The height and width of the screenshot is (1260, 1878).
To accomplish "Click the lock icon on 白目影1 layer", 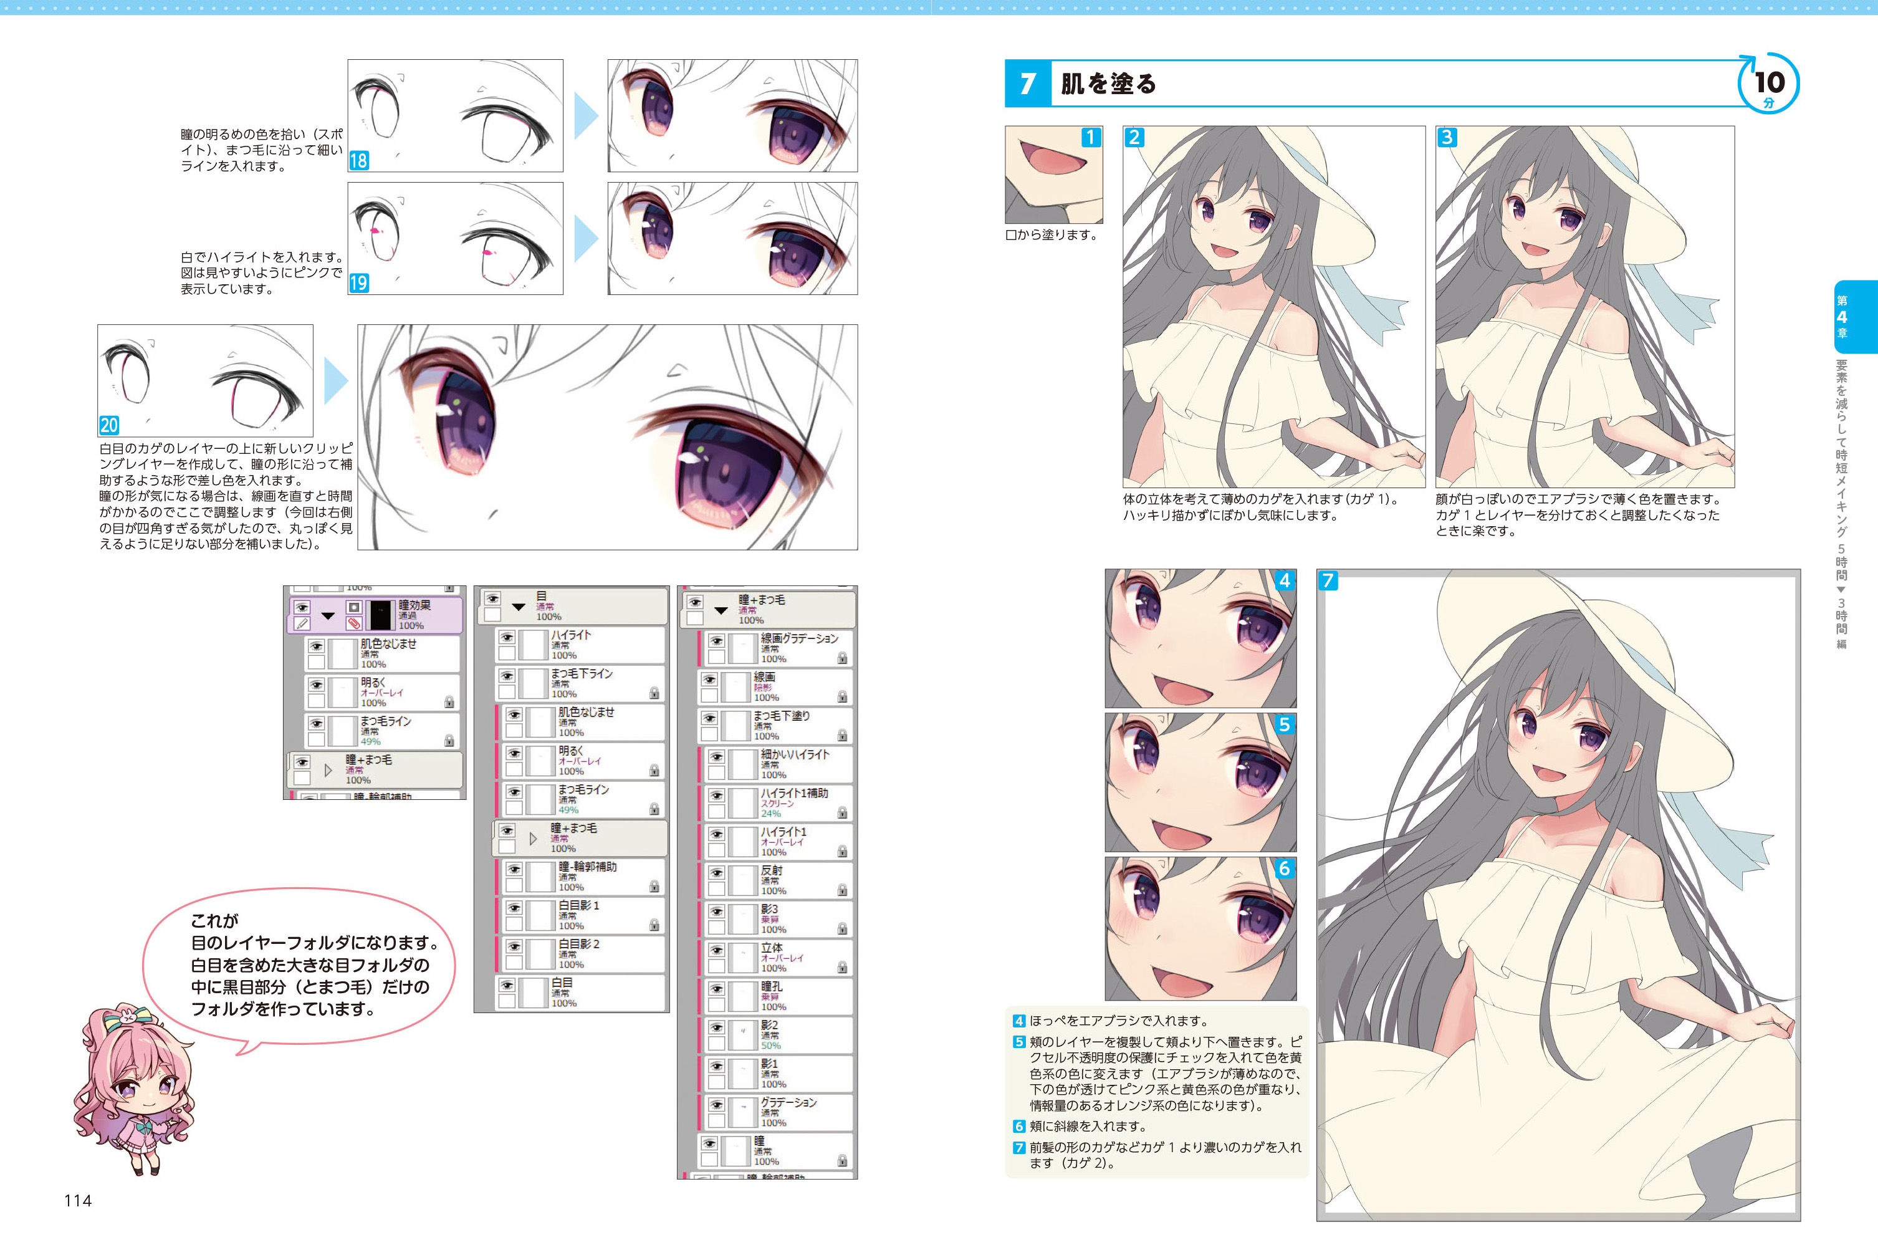I will click(654, 925).
